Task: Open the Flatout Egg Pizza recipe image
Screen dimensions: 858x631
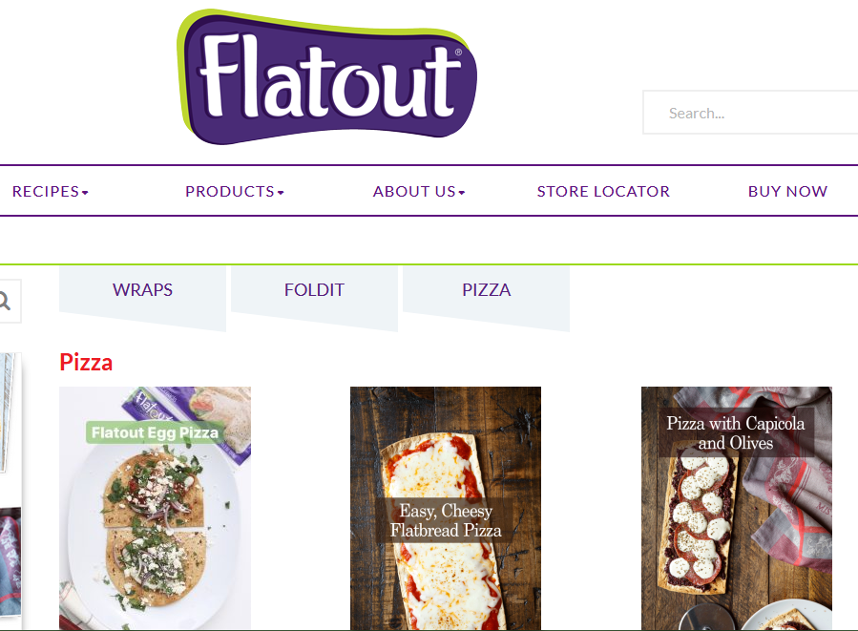Action: 155,509
